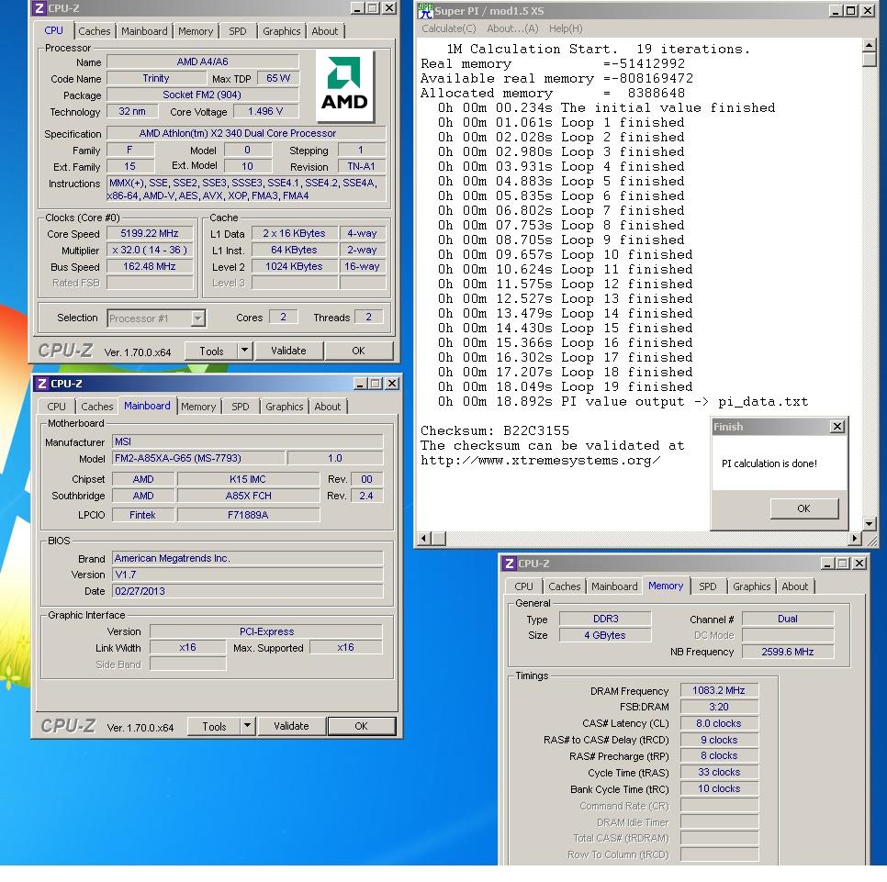The width and height of the screenshot is (887, 882).
Task: Open Caches tab in Mainboard CPU-Z window
Action: point(96,407)
